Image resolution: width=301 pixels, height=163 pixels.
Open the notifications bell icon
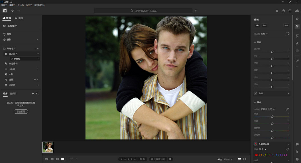(277, 11)
